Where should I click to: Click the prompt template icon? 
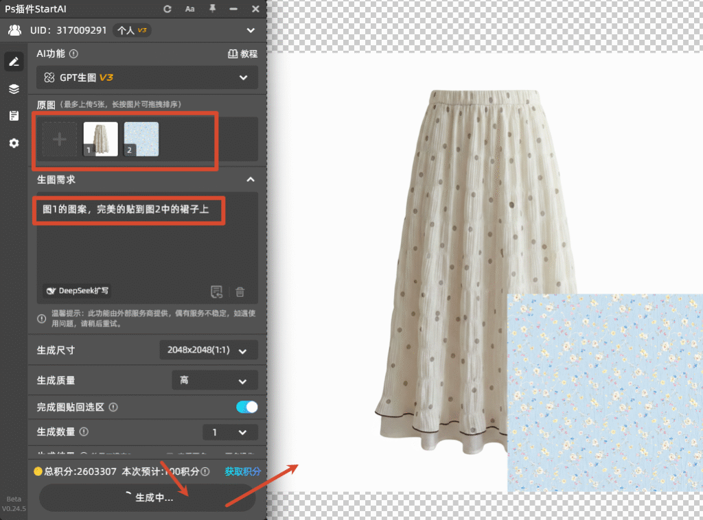(x=217, y=292)
